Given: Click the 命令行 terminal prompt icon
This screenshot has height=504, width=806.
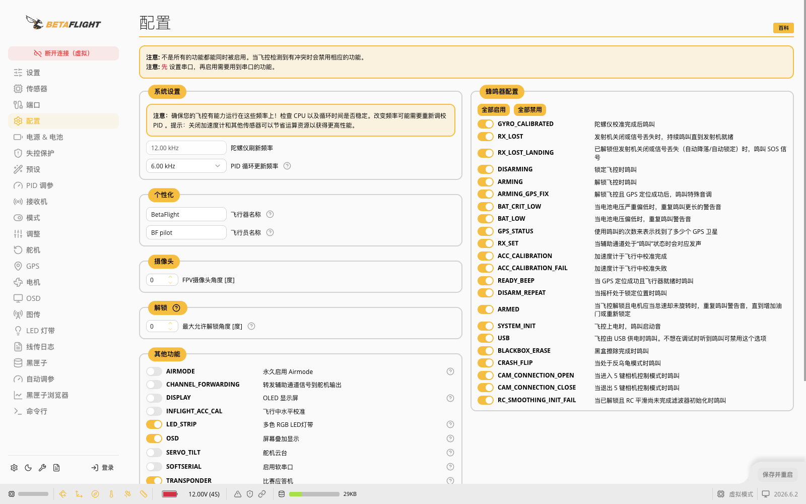Looking at the screenshot, I should (x=18, y=411).
